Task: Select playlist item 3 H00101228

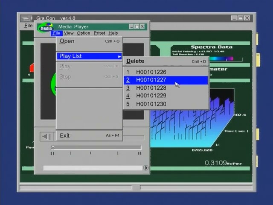Action: point(166,88)
